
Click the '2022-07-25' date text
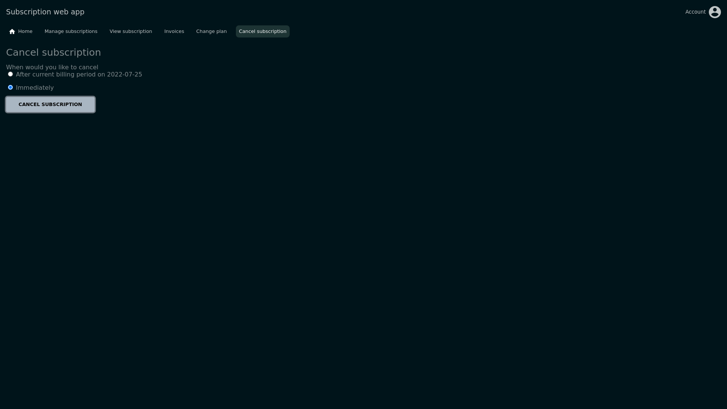coord(125,75)
